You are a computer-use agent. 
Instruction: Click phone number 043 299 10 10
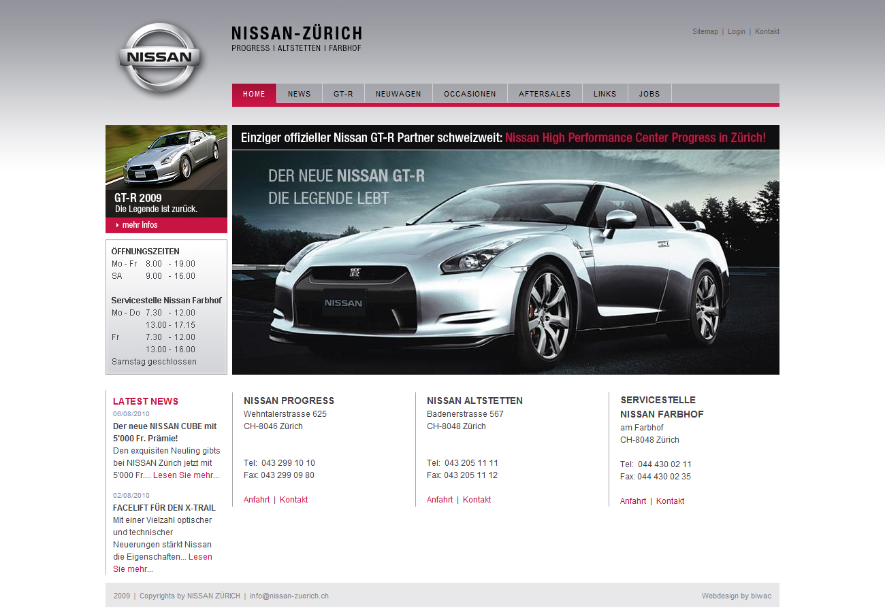click(x=288, y=463)
